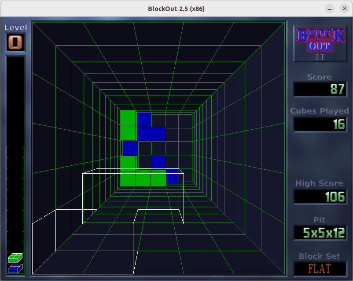Click the Score label
The image size is (353, 281).
(x=320, y=77)
